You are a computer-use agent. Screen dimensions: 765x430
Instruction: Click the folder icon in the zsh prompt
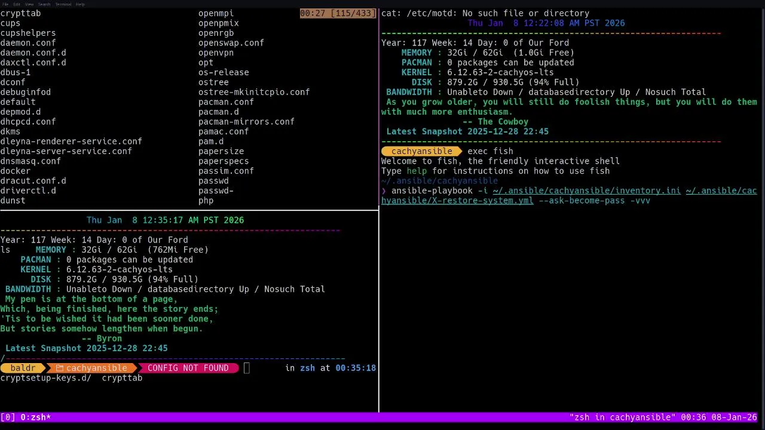(59, 368)
